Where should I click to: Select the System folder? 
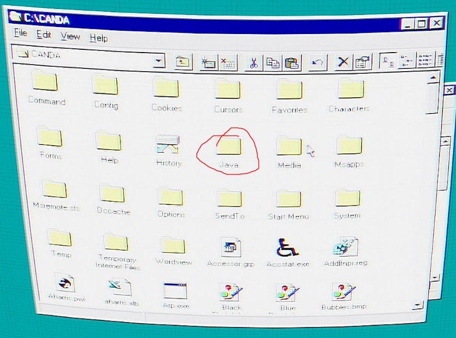coord(347,203)
